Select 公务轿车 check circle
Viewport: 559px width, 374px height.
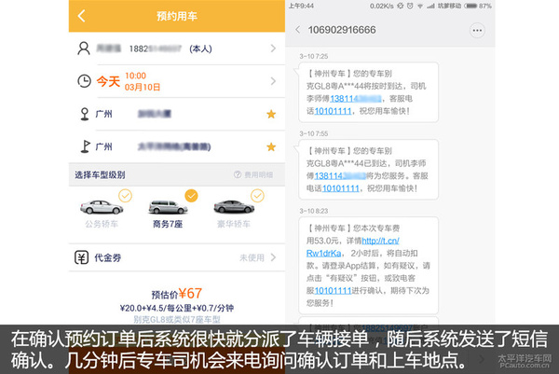[x=125, y=196]
